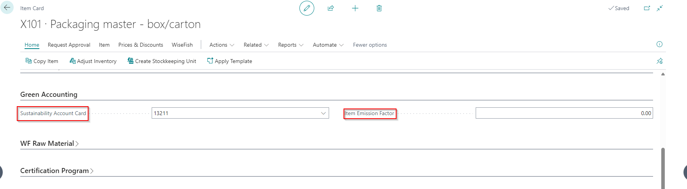Viewport: 687px width, 189px height.
Task: Expand the Certification Program section
Action: pos(57,171)
